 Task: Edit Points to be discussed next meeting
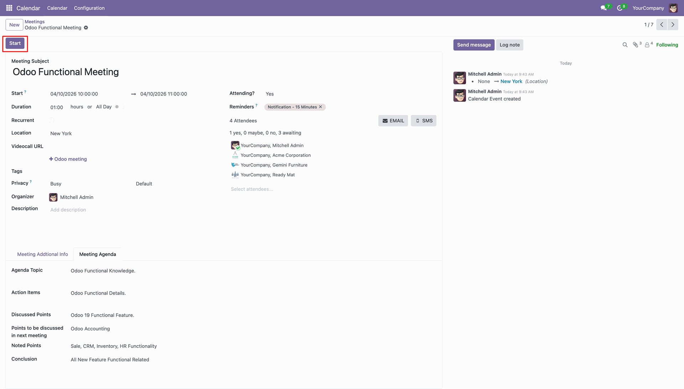tap(253, 329)
